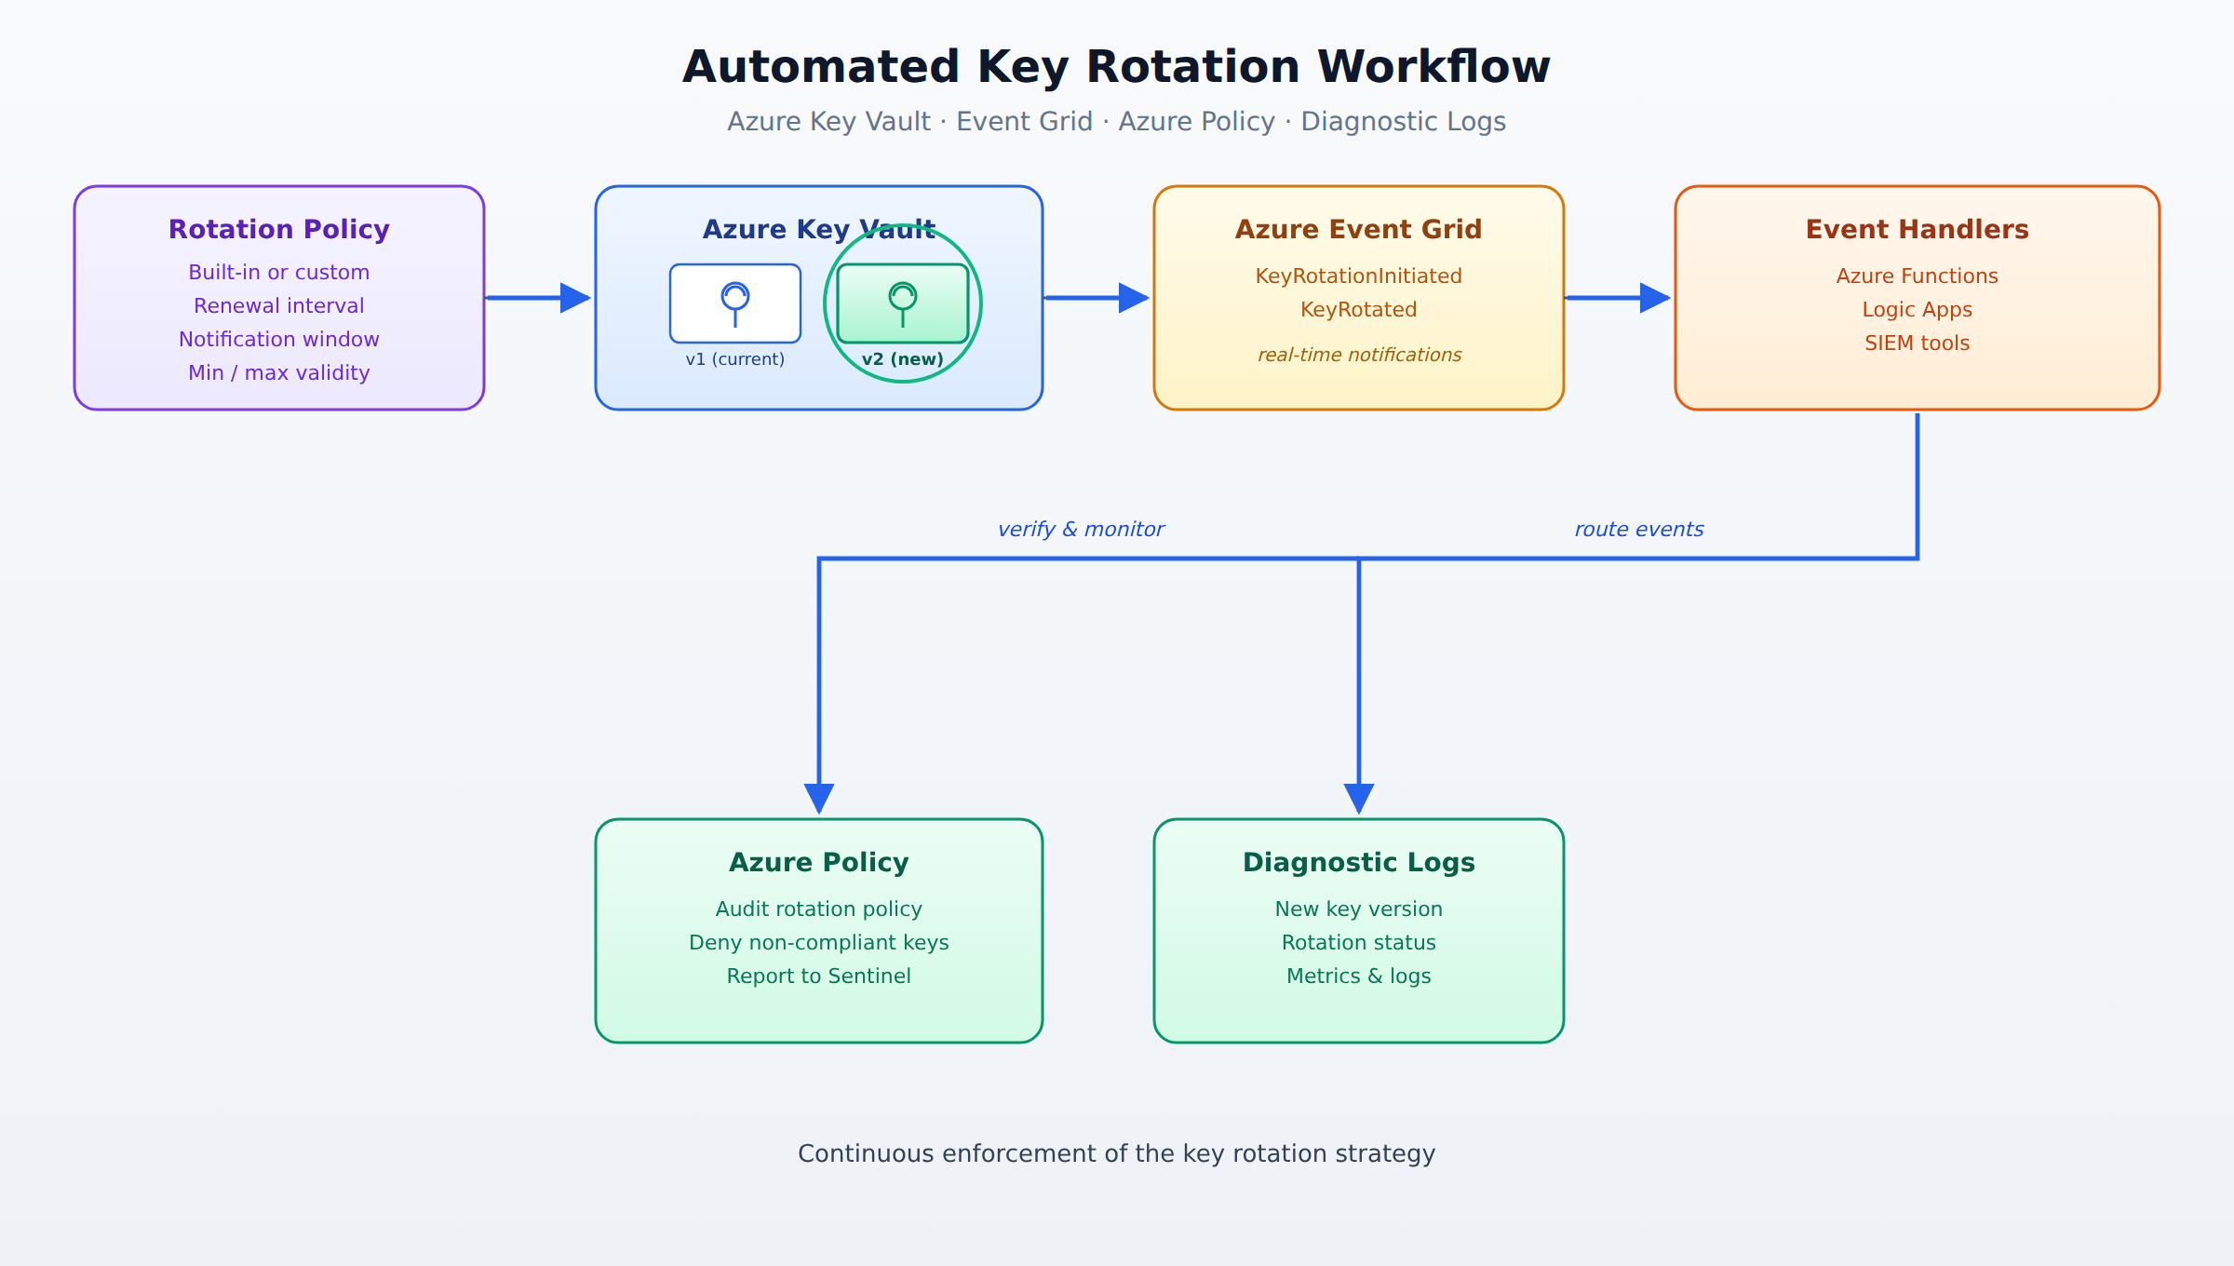Click 'KeyRotationInitiated' event text
2234x1266 pixels.
point(1359,276)
